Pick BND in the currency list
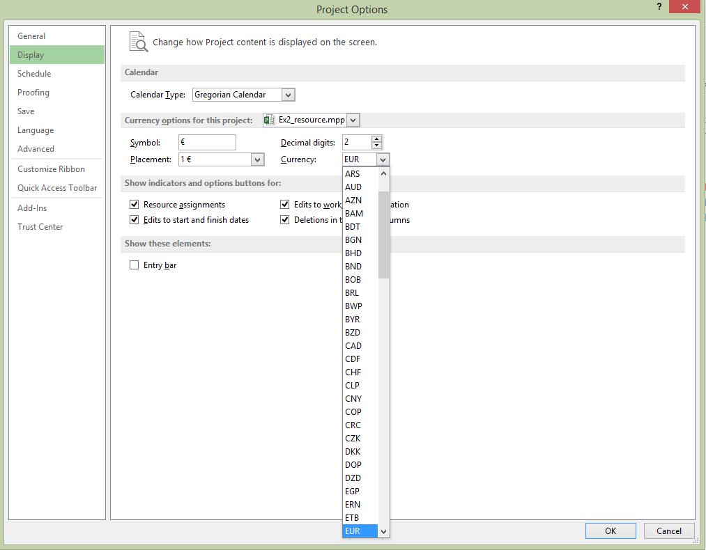 tap(360, 267)
